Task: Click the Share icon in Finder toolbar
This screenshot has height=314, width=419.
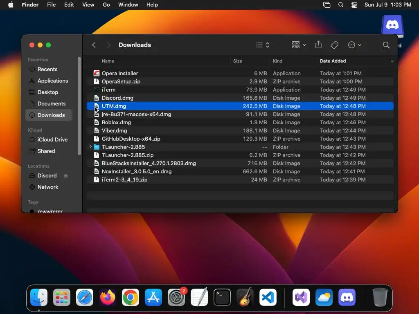Action: click(318, 45)
